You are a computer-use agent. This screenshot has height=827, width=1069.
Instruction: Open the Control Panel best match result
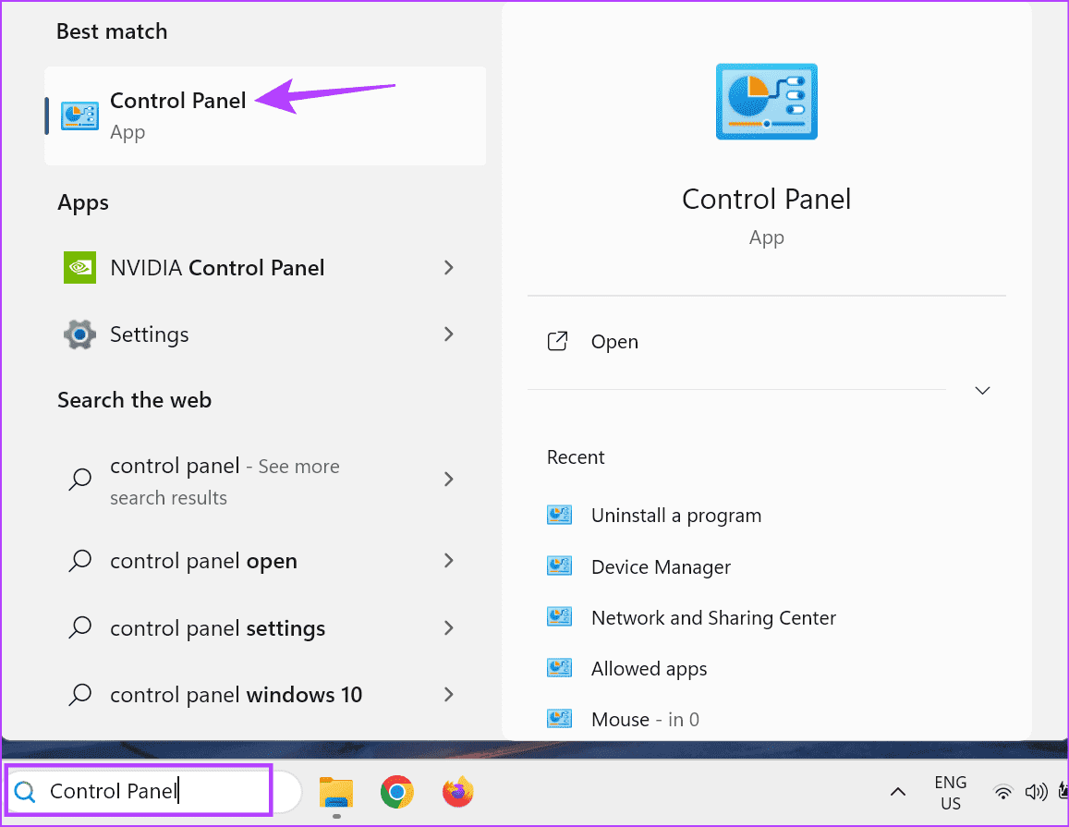point(265,116)
